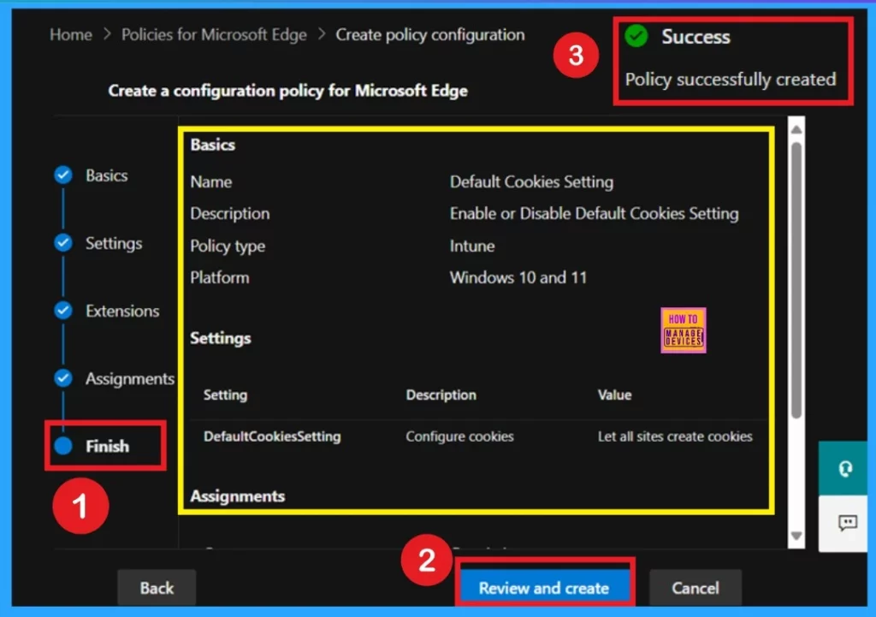Viewport: 876px width, 617px height.
Task: Click the 'Value' column header
Action: coord(614,395)
